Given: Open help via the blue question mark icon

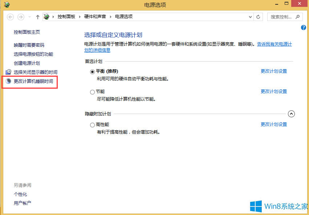Looking at the screenshot, I should (303, 28).
